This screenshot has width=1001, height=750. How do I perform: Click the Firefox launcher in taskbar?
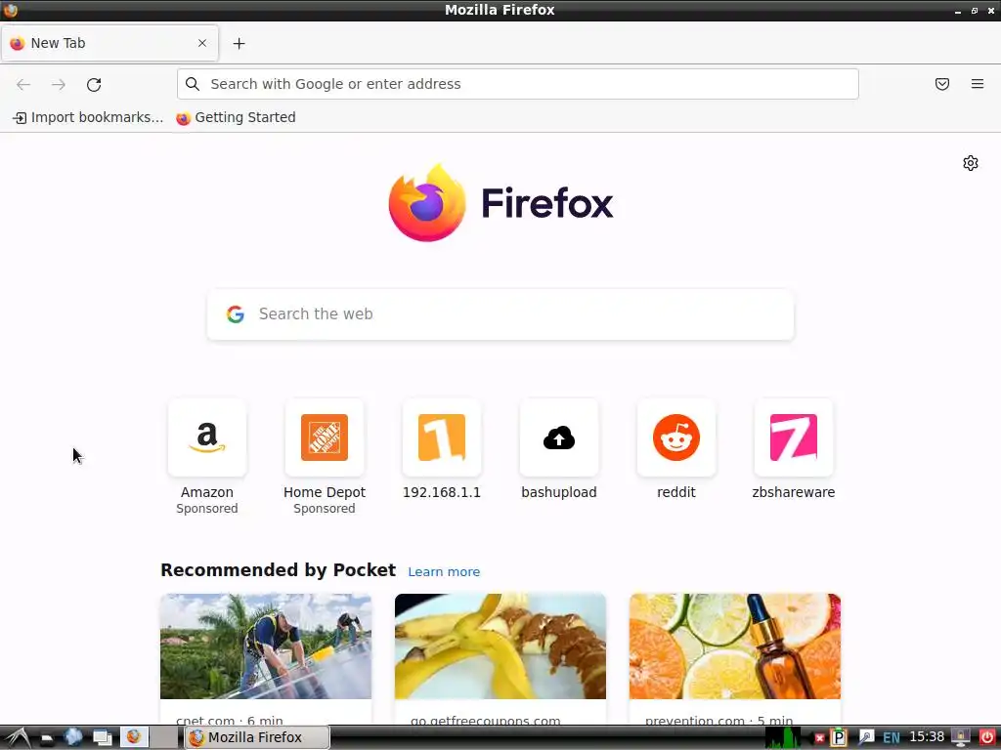point(134,737)
